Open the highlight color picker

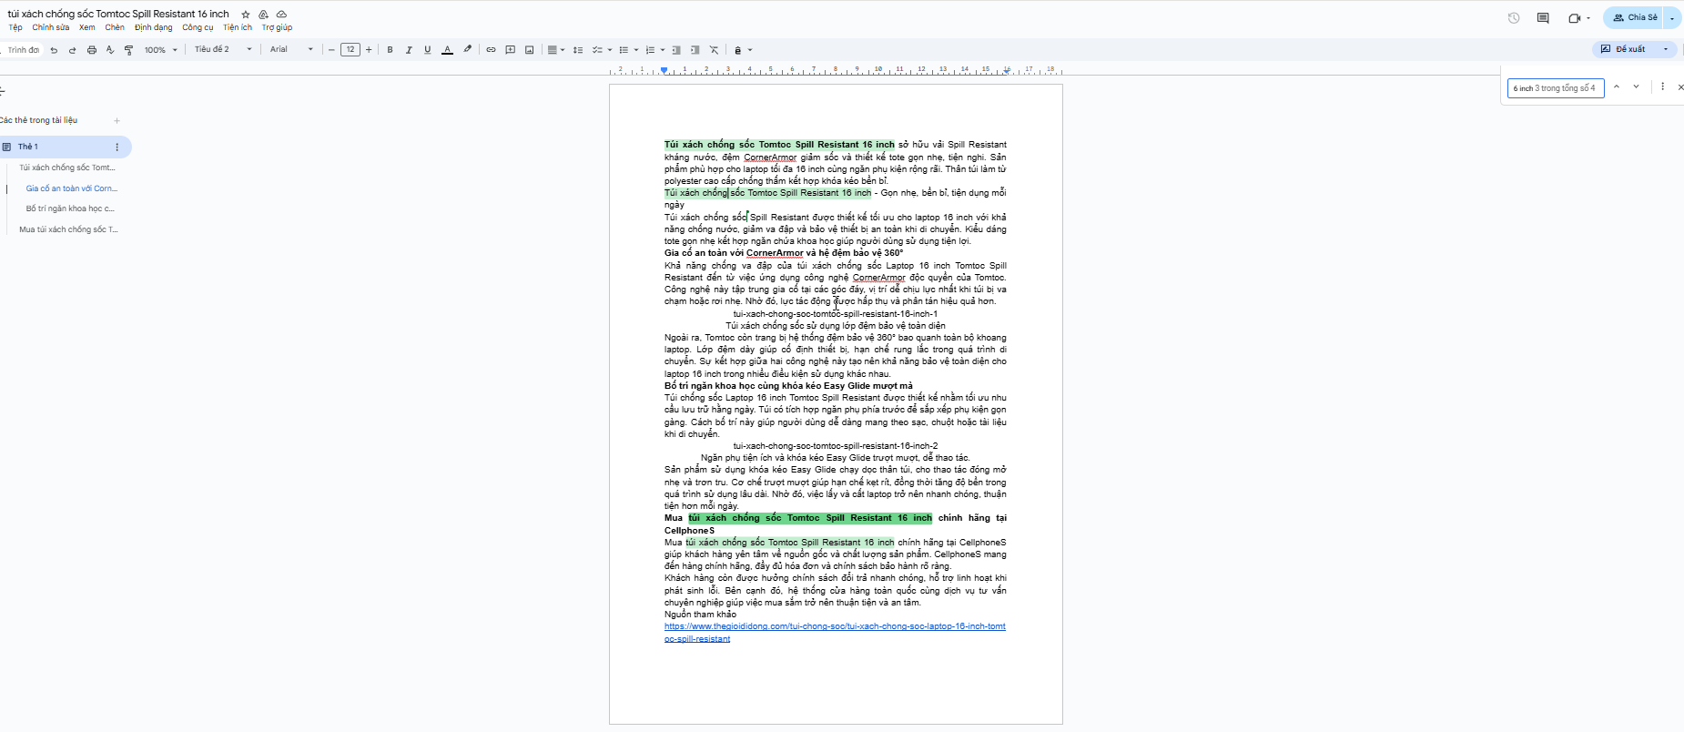(468, 50)
